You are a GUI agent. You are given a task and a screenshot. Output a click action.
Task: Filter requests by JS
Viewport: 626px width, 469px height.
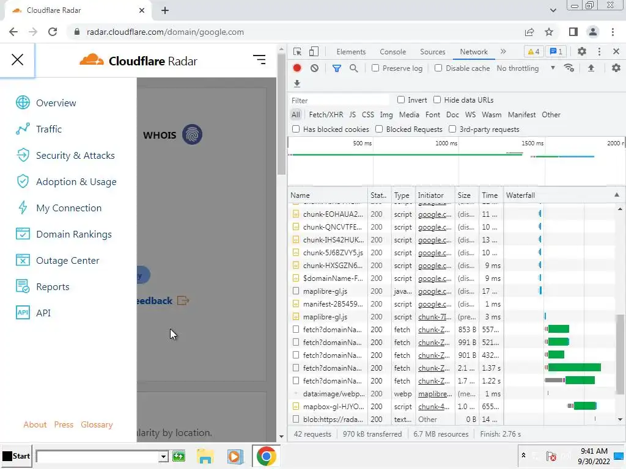tap(352, 115)
